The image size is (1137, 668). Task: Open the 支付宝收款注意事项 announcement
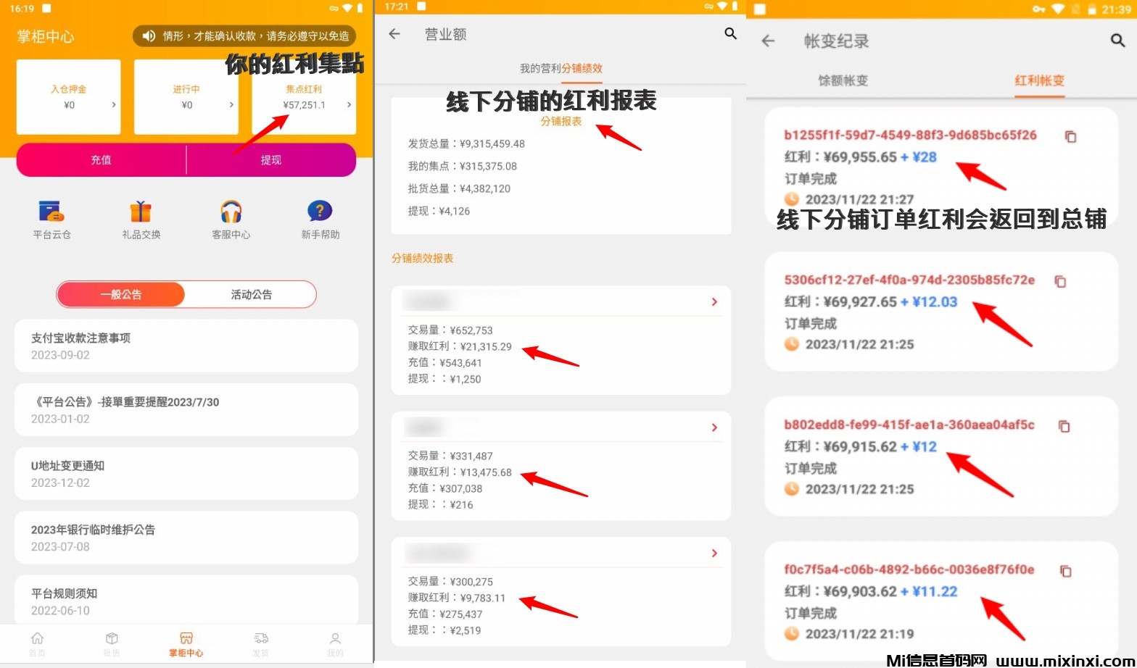[x=186, y=346]
